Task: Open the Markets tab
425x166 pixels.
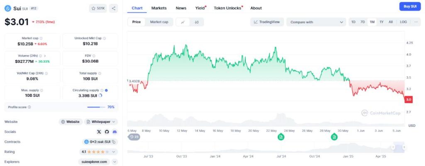Action: [x=159, y=8]
